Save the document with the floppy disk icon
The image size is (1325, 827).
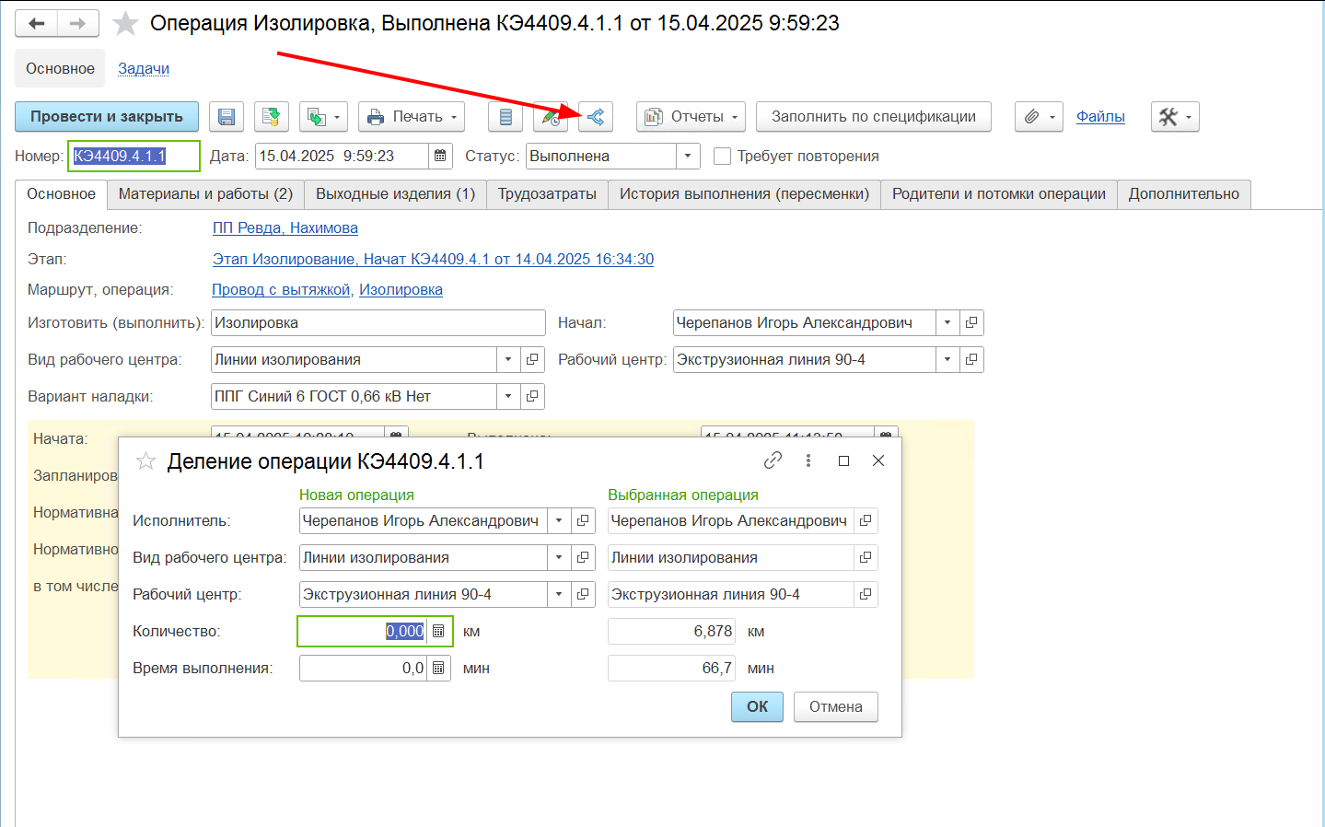tap(227, 117)
